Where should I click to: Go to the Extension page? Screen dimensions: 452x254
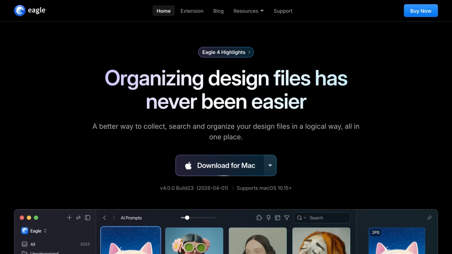coord(192,11)
